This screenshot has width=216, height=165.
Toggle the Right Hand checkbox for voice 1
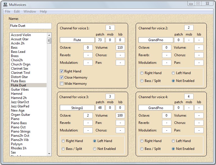pos(62,71)
